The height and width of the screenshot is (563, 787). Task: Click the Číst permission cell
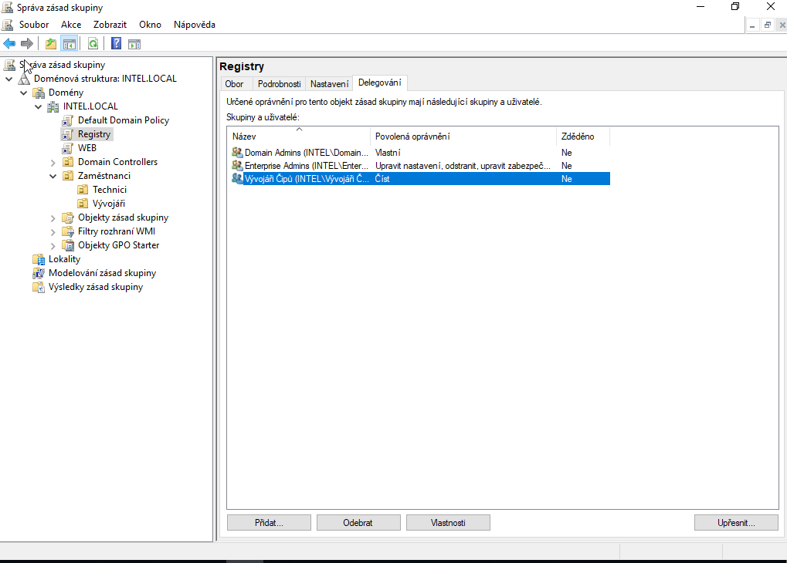pos(382,178)
